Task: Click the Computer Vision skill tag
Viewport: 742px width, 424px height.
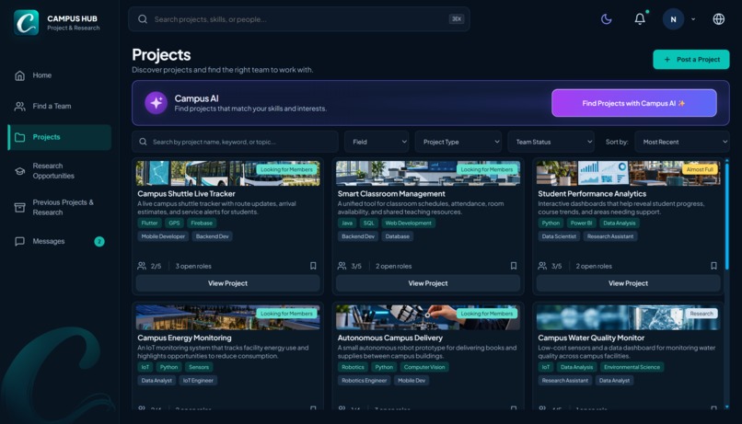Action: pos(424,367)
